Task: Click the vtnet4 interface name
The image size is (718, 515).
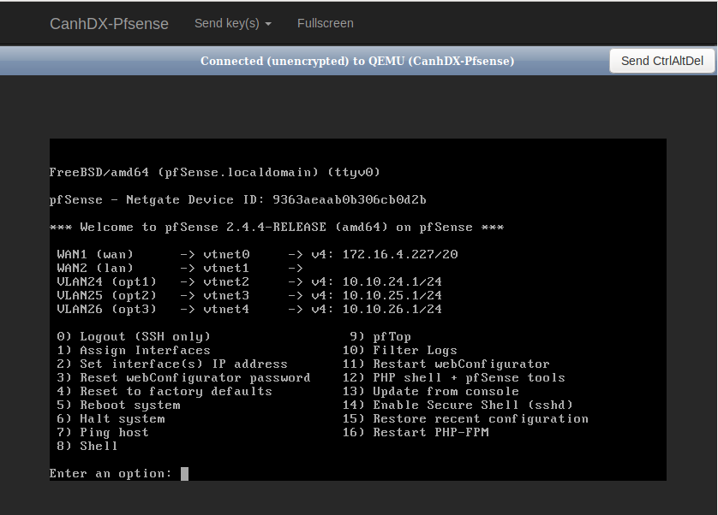Action: (x=227, y=309)
